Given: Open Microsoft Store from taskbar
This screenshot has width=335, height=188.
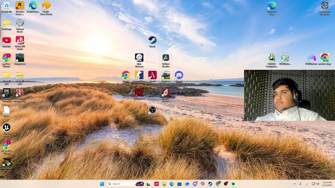Looking at the screenshot, I should [179, 184].
